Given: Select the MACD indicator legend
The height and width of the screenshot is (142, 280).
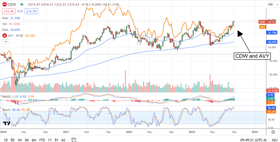Looking at the screenshot, I should [x=18, y=97].
